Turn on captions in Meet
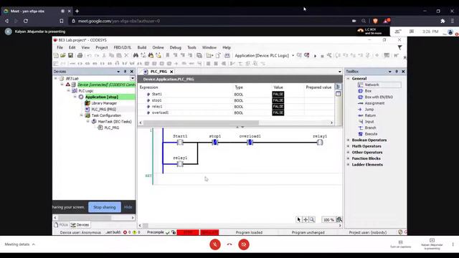This screenshot has width=459, height=258. tap(400, 244)
